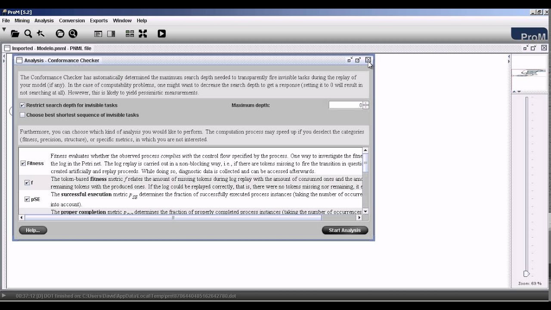The height and width of the screenshot is (310, 551).
Task: Open the Help menu
Action: click(x=142, y=21)
